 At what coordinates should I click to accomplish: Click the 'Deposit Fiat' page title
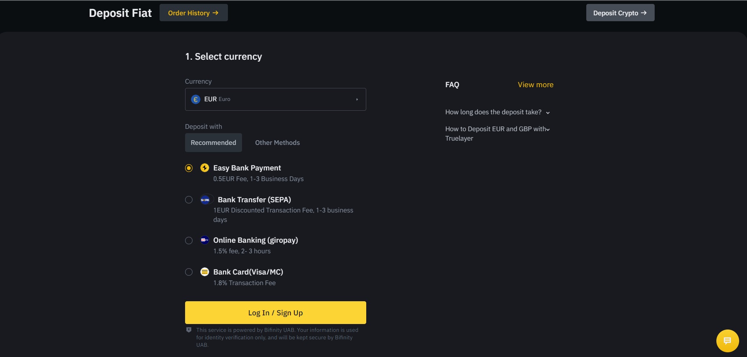tap(120, 13)
